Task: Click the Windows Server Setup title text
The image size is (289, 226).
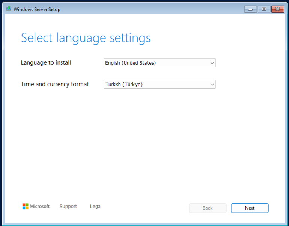Action: pos(37,10)
